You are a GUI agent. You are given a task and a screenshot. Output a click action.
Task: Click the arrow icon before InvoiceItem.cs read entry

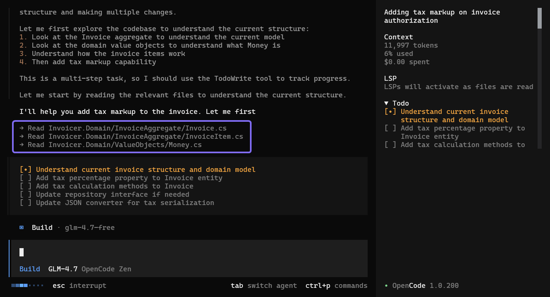22,136
